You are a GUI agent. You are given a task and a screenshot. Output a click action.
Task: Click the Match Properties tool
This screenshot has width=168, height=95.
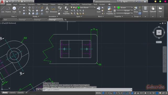(110, 10)
